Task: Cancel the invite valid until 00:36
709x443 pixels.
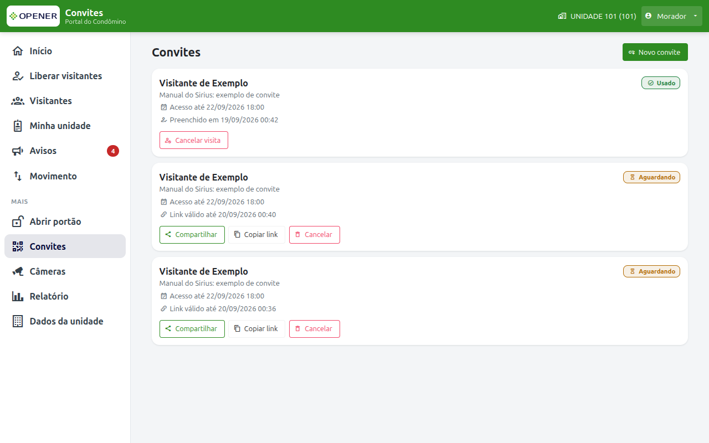Action: point(315,328)
